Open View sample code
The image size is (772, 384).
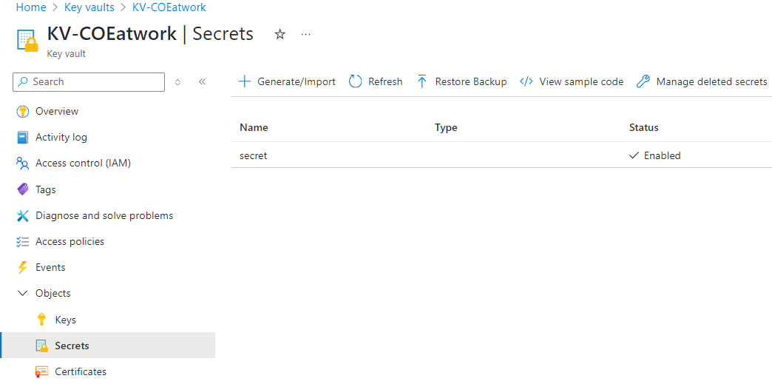(572, 82)
